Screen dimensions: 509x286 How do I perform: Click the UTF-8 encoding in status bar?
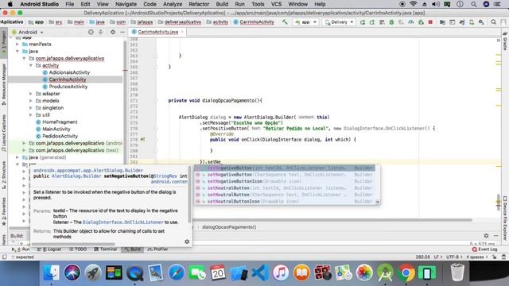454,257
